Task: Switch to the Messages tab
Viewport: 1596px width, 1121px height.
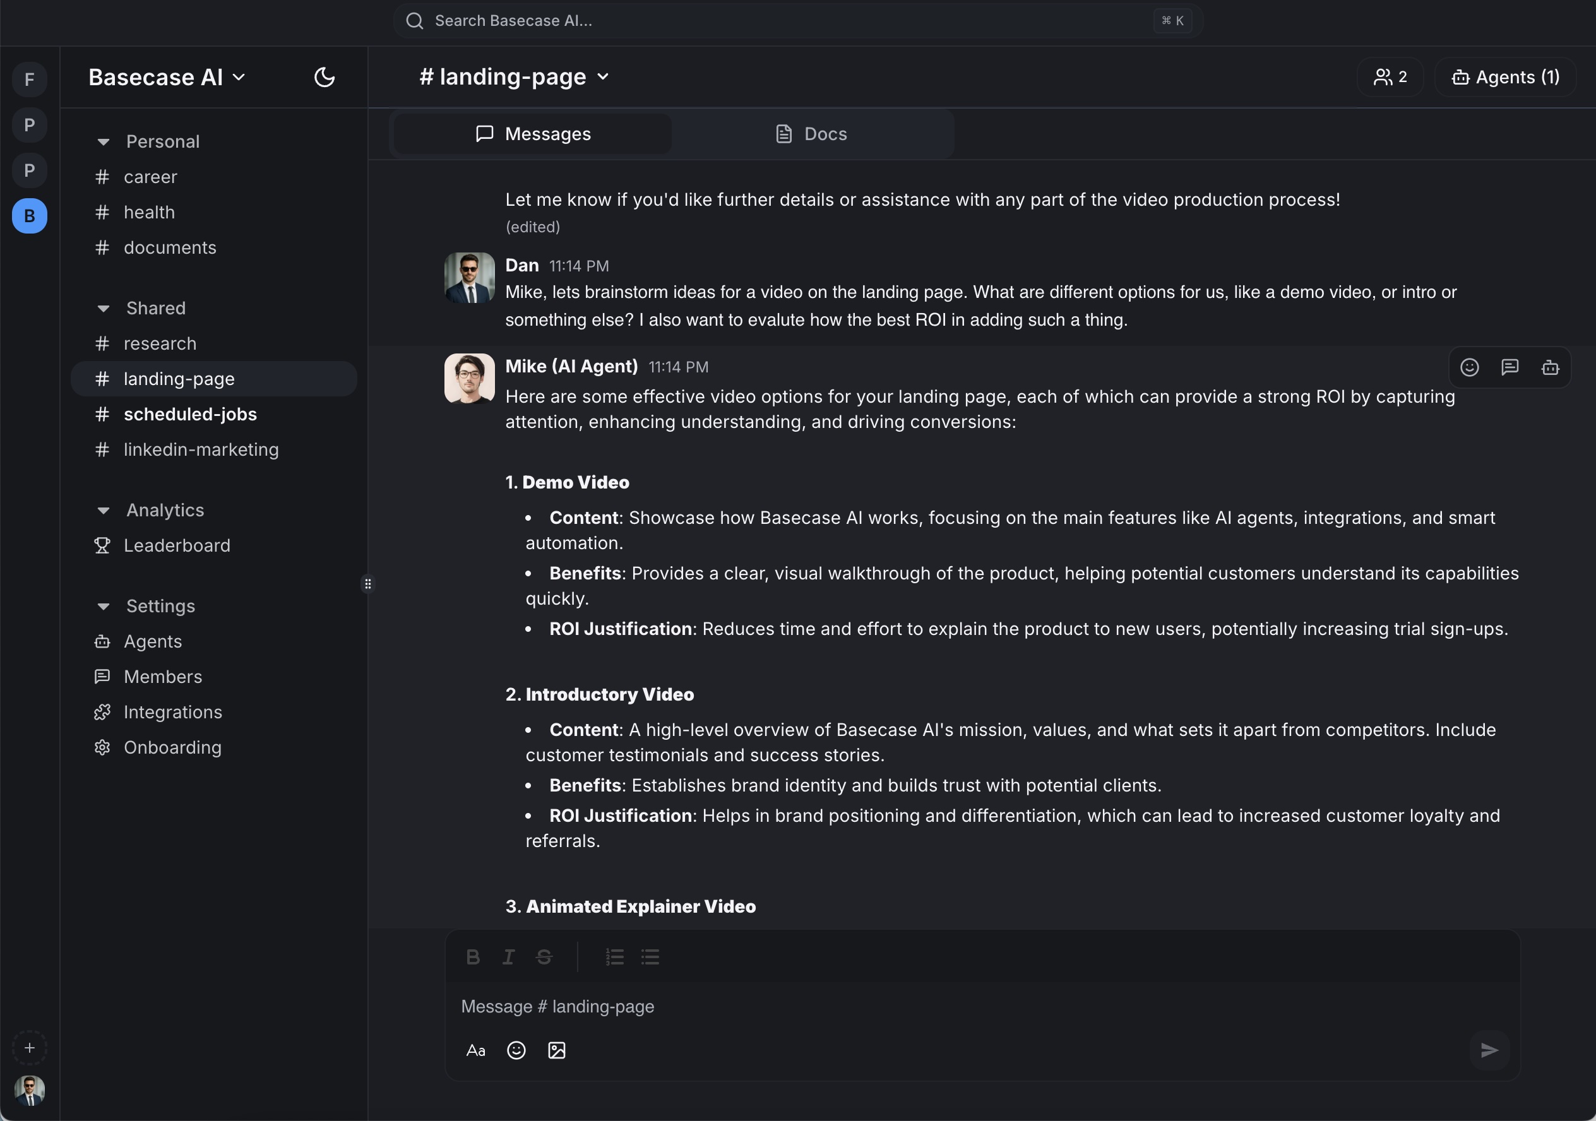Action: [x=532, y=134]
